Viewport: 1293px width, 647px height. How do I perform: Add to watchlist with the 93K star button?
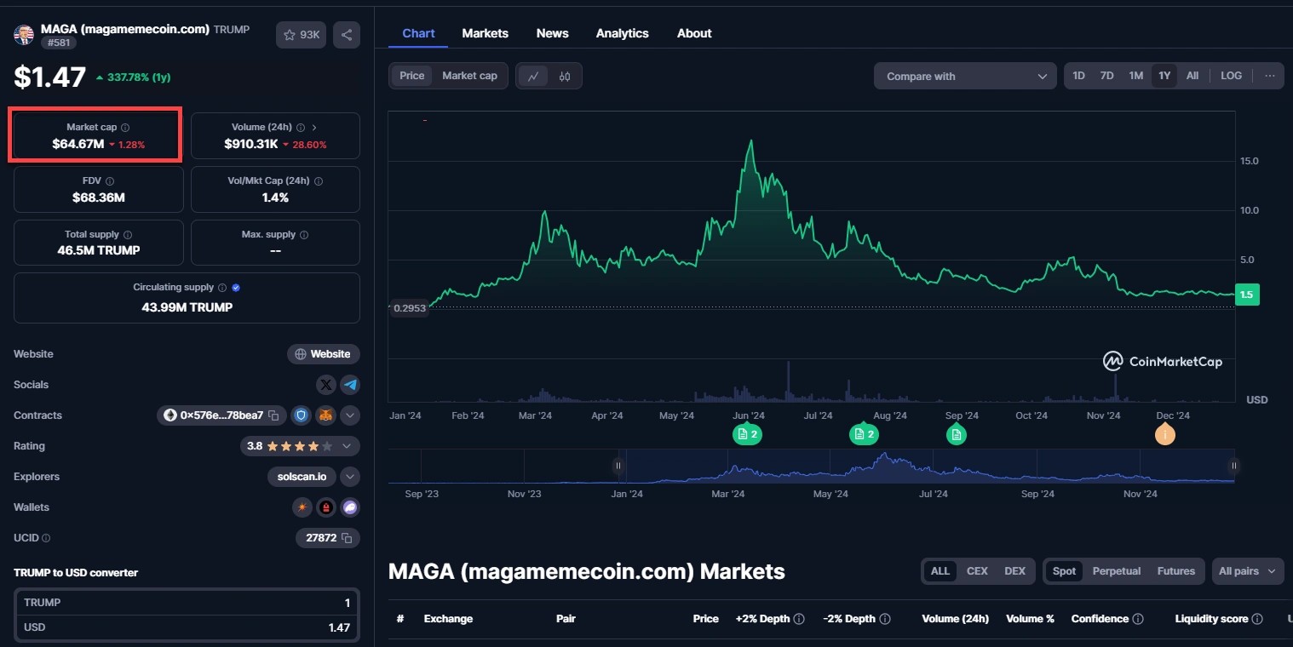pos(301,35)
